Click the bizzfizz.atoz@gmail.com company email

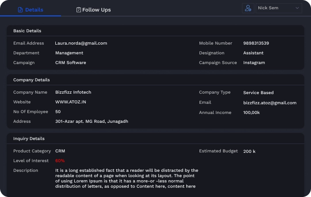pos(269,103)
